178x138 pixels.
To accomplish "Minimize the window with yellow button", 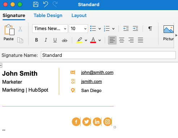I will [13, 4].
